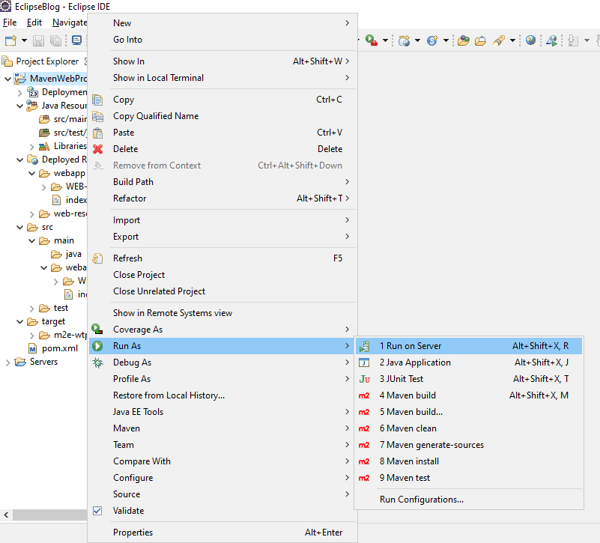
Task: Select '1 Run on Server' in the submenu
Action: pos(419,345)
